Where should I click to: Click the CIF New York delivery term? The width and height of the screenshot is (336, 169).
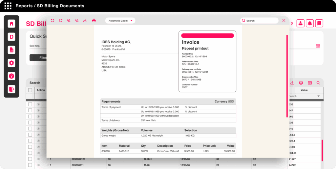148,120
